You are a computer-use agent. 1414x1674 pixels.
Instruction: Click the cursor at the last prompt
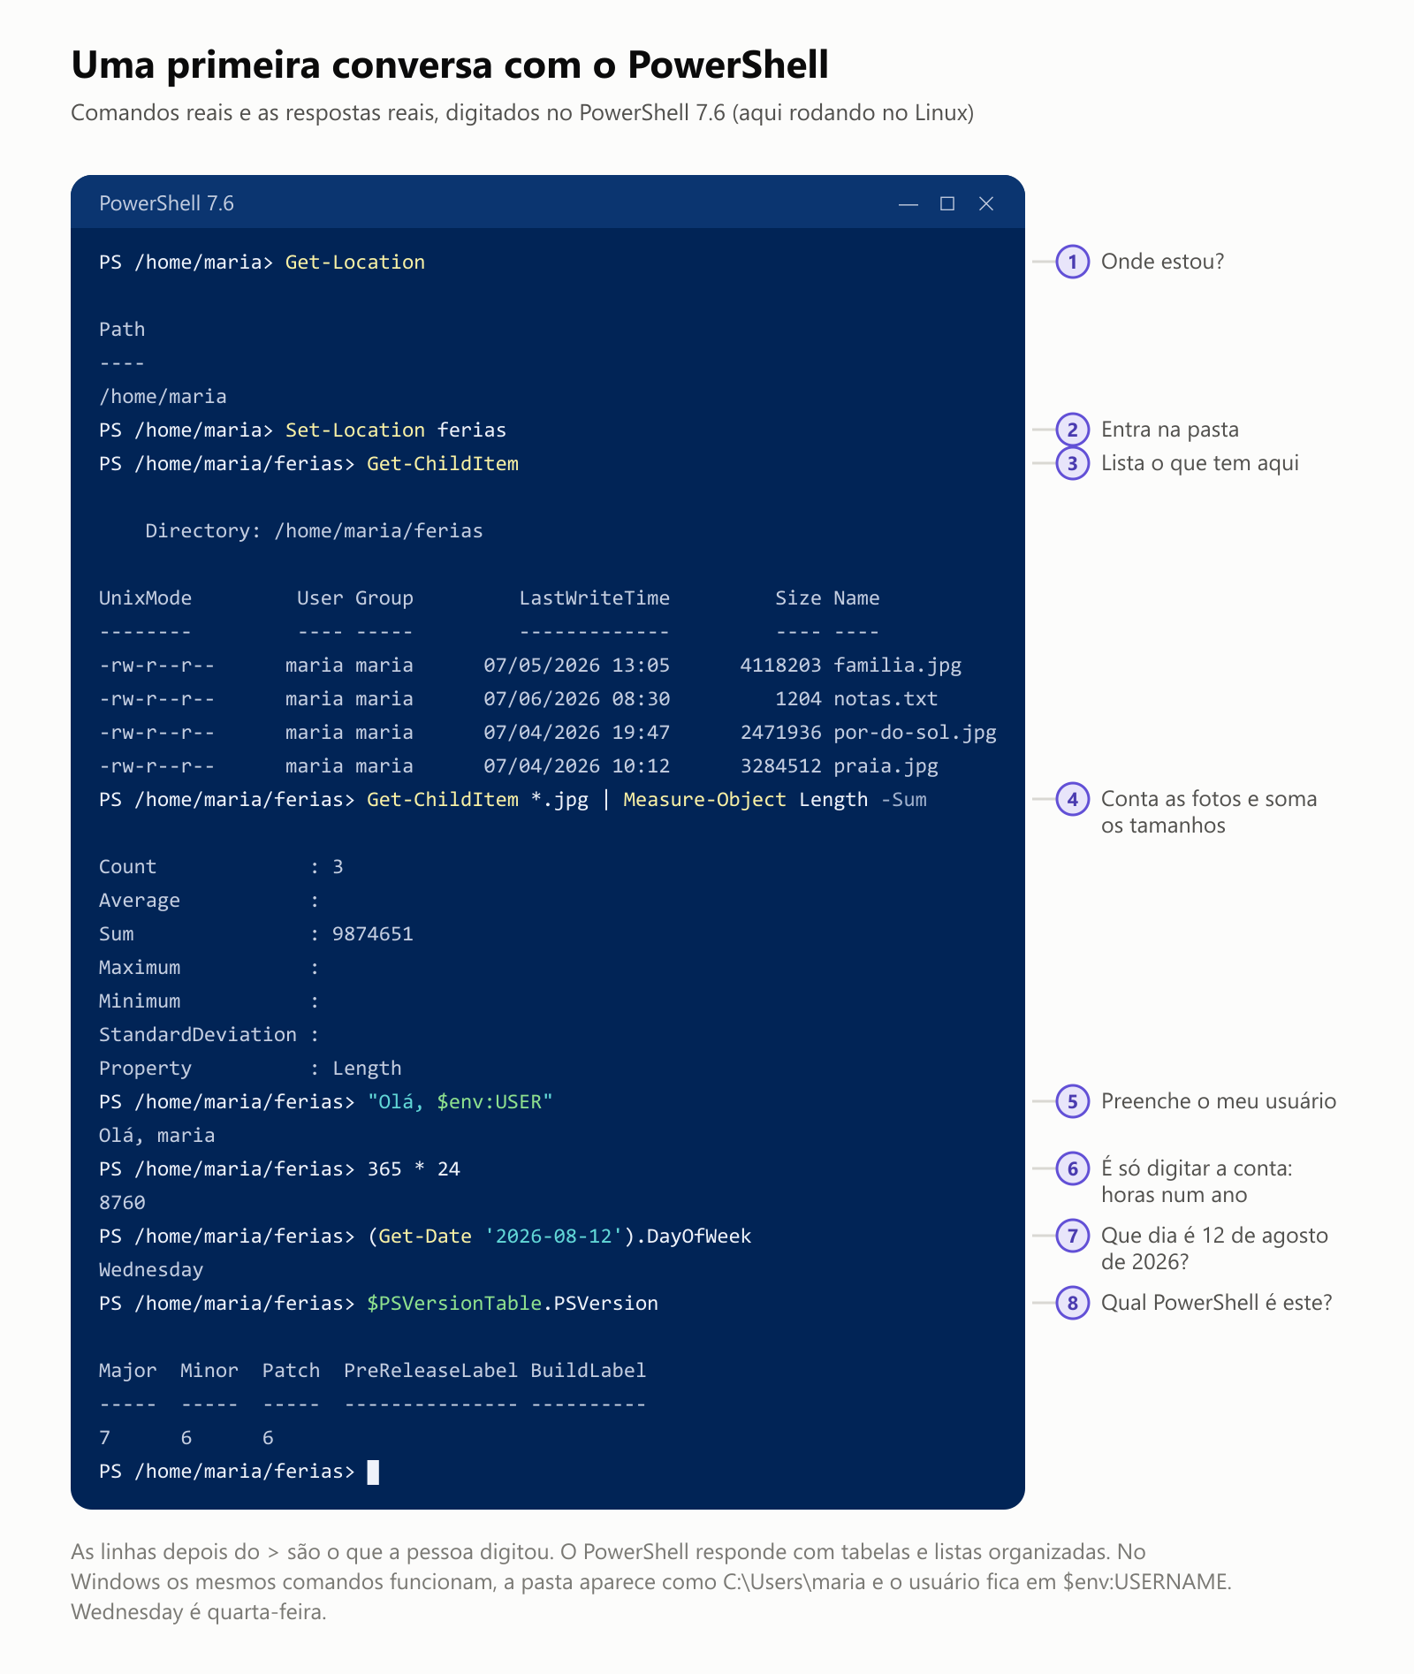[373, 1472]
